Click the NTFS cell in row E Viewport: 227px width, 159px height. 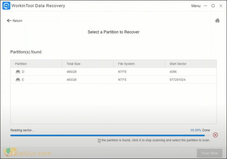click(122, 80)
